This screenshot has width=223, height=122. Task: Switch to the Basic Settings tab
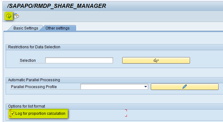26,28
